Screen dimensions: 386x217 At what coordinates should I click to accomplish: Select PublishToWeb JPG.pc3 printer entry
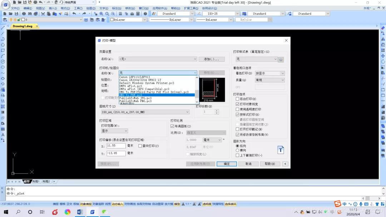(x=157, y=98)
